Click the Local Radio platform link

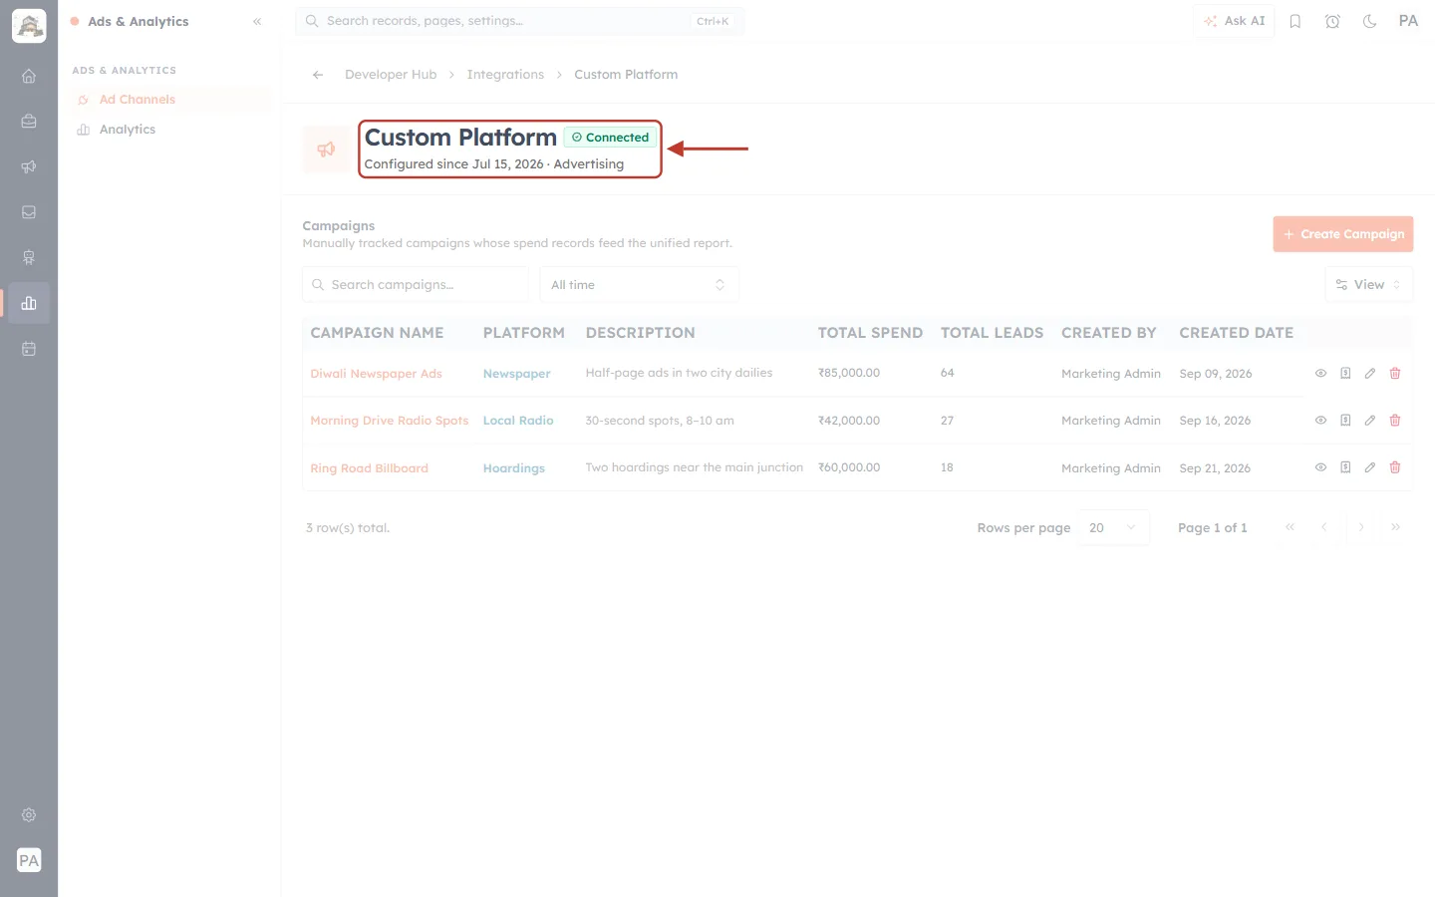[518, 421]
